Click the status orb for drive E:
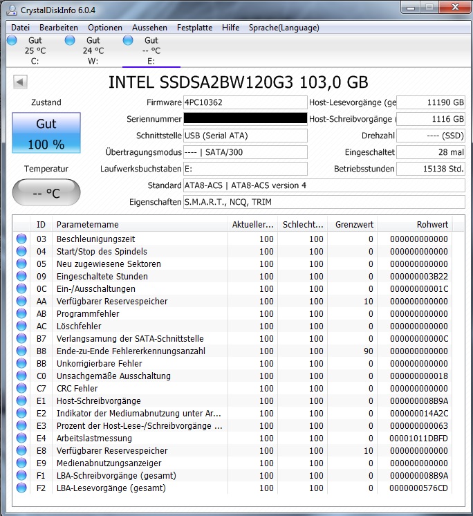Image resolution: width=473 pixels, height=516 pixels. pos(128,41)
